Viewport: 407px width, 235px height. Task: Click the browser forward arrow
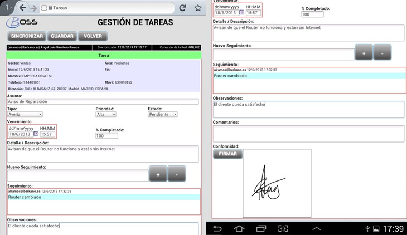34,8
